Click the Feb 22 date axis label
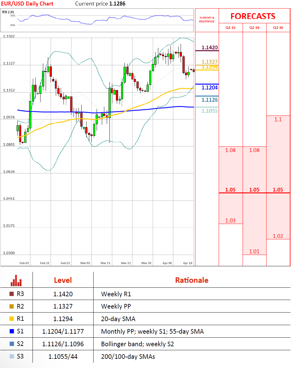This screenshot has width=292, height=368. pyautogui.click(x=65, y=263)
